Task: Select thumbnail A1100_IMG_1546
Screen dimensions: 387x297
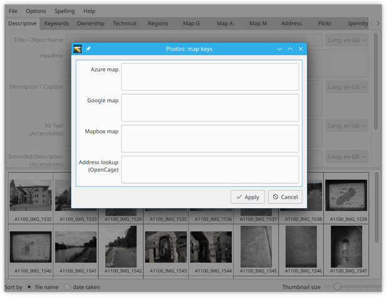Action: tap(301, 249)
